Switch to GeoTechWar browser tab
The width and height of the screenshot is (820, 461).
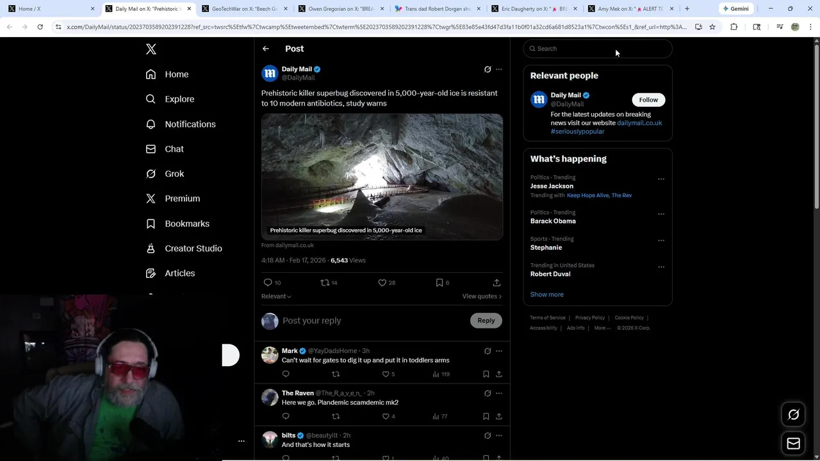243,9
